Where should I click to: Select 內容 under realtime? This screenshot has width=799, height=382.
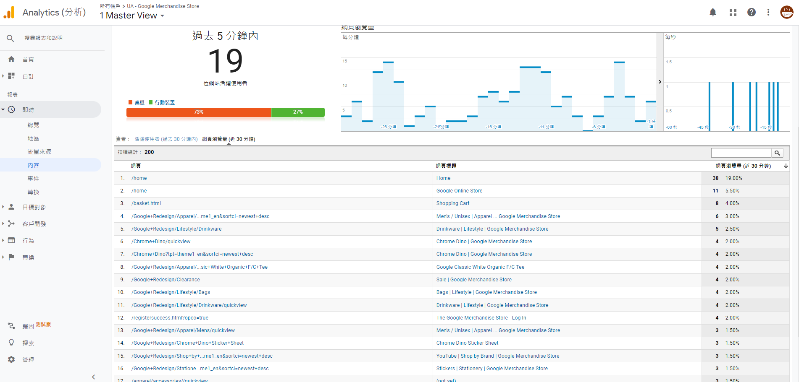[x=33, y=165]
